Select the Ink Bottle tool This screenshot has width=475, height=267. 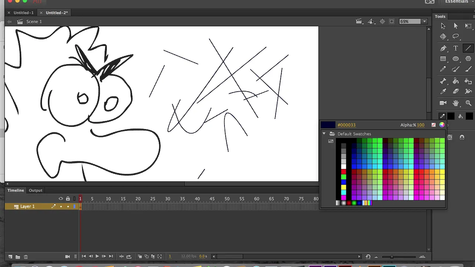(468, 81)
